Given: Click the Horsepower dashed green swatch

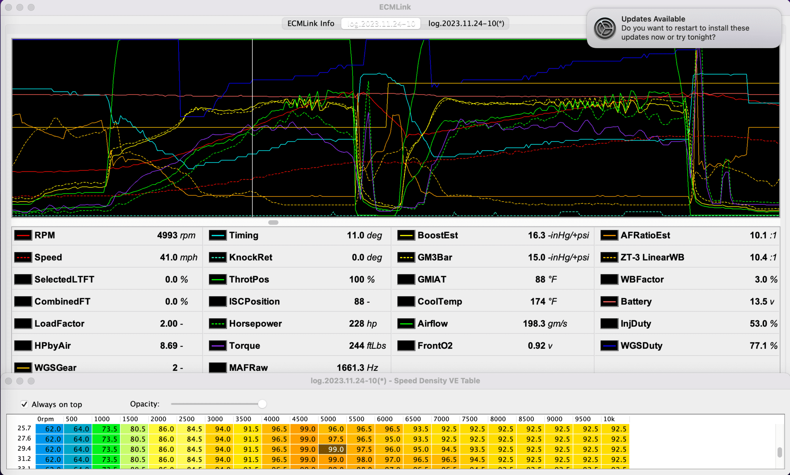Looking at the screenshot, I should [x=218, y=324].
